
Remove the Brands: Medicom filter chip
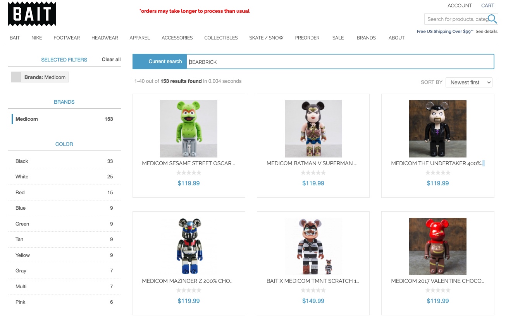click(x=16, y=77)
